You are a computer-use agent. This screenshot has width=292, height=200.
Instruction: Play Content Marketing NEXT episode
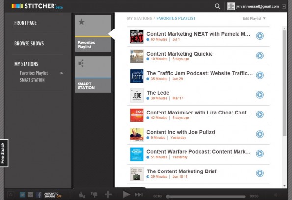[x=260, y=36]
